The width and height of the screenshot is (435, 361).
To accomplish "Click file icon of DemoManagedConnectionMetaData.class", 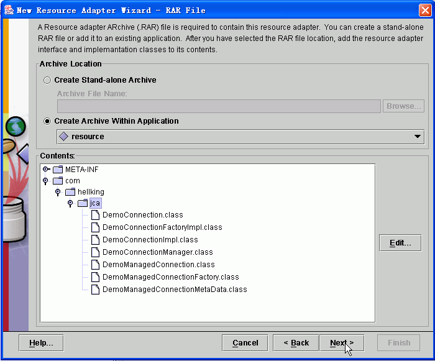I will click(96, 290).
